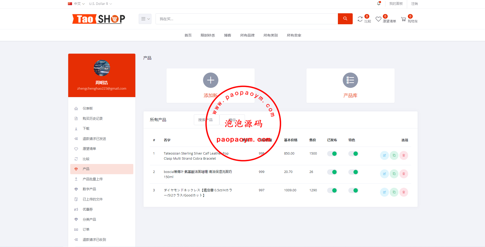The height and width of the screenshot is (247, 485).
Task: Go to 限时秒杀 flash sale menu
Action: 208,35
